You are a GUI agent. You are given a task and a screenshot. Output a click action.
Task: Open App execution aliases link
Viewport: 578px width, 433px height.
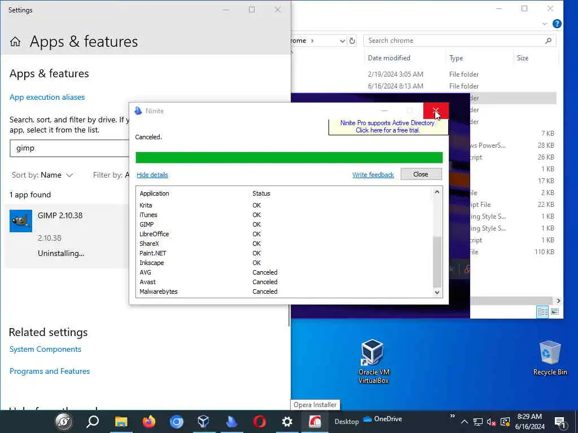click(47, 97)
